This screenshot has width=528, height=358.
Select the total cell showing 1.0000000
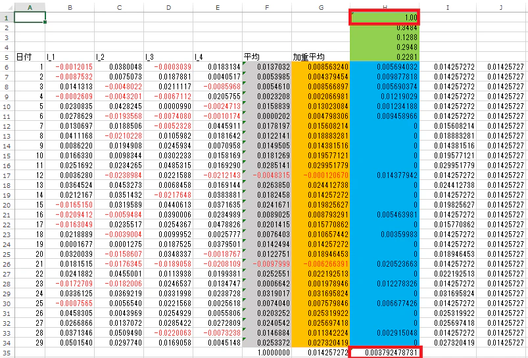[x=267, y=353]
